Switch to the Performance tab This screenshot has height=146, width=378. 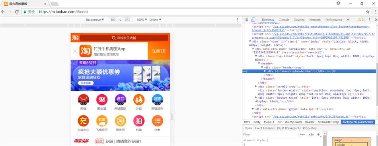pyautogui.click(x=334, y=20)
